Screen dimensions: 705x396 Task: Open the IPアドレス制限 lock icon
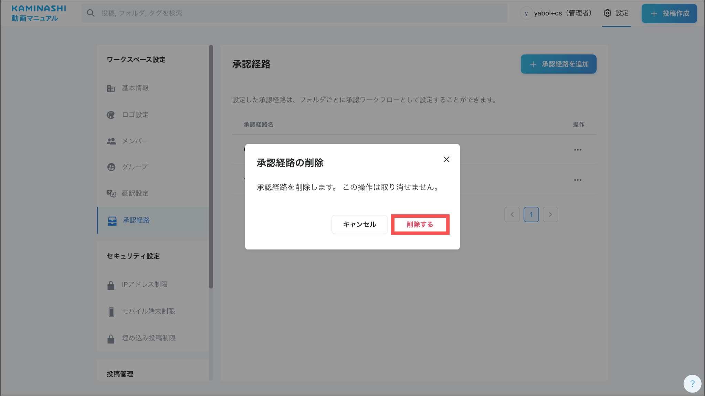(x=111, y=285)
